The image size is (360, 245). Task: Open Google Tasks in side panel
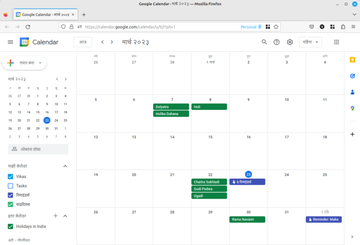point(352,76)
